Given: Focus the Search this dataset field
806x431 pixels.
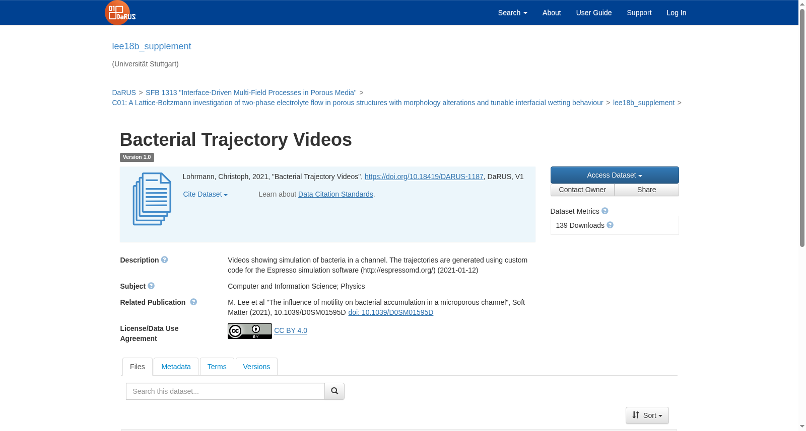Looking at the screenshot, I should (x=225, y=391).
